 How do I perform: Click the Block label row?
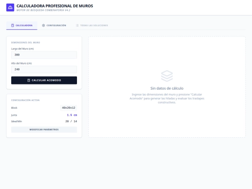[x=44, y=108]
